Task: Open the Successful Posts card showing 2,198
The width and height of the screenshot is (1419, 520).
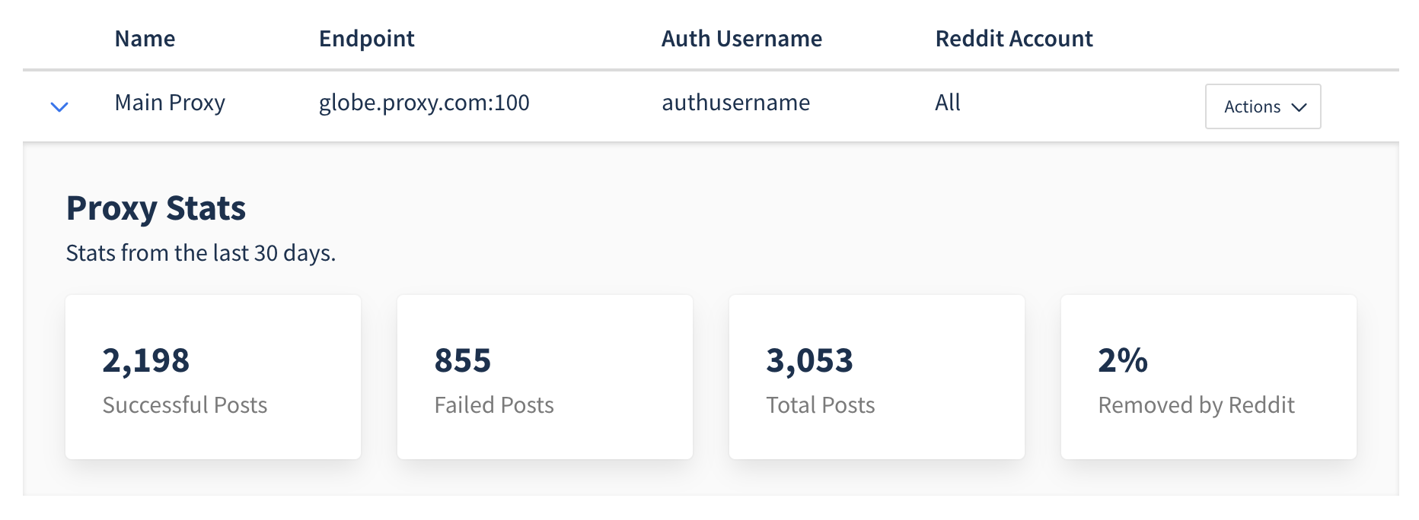Action: 213,377
